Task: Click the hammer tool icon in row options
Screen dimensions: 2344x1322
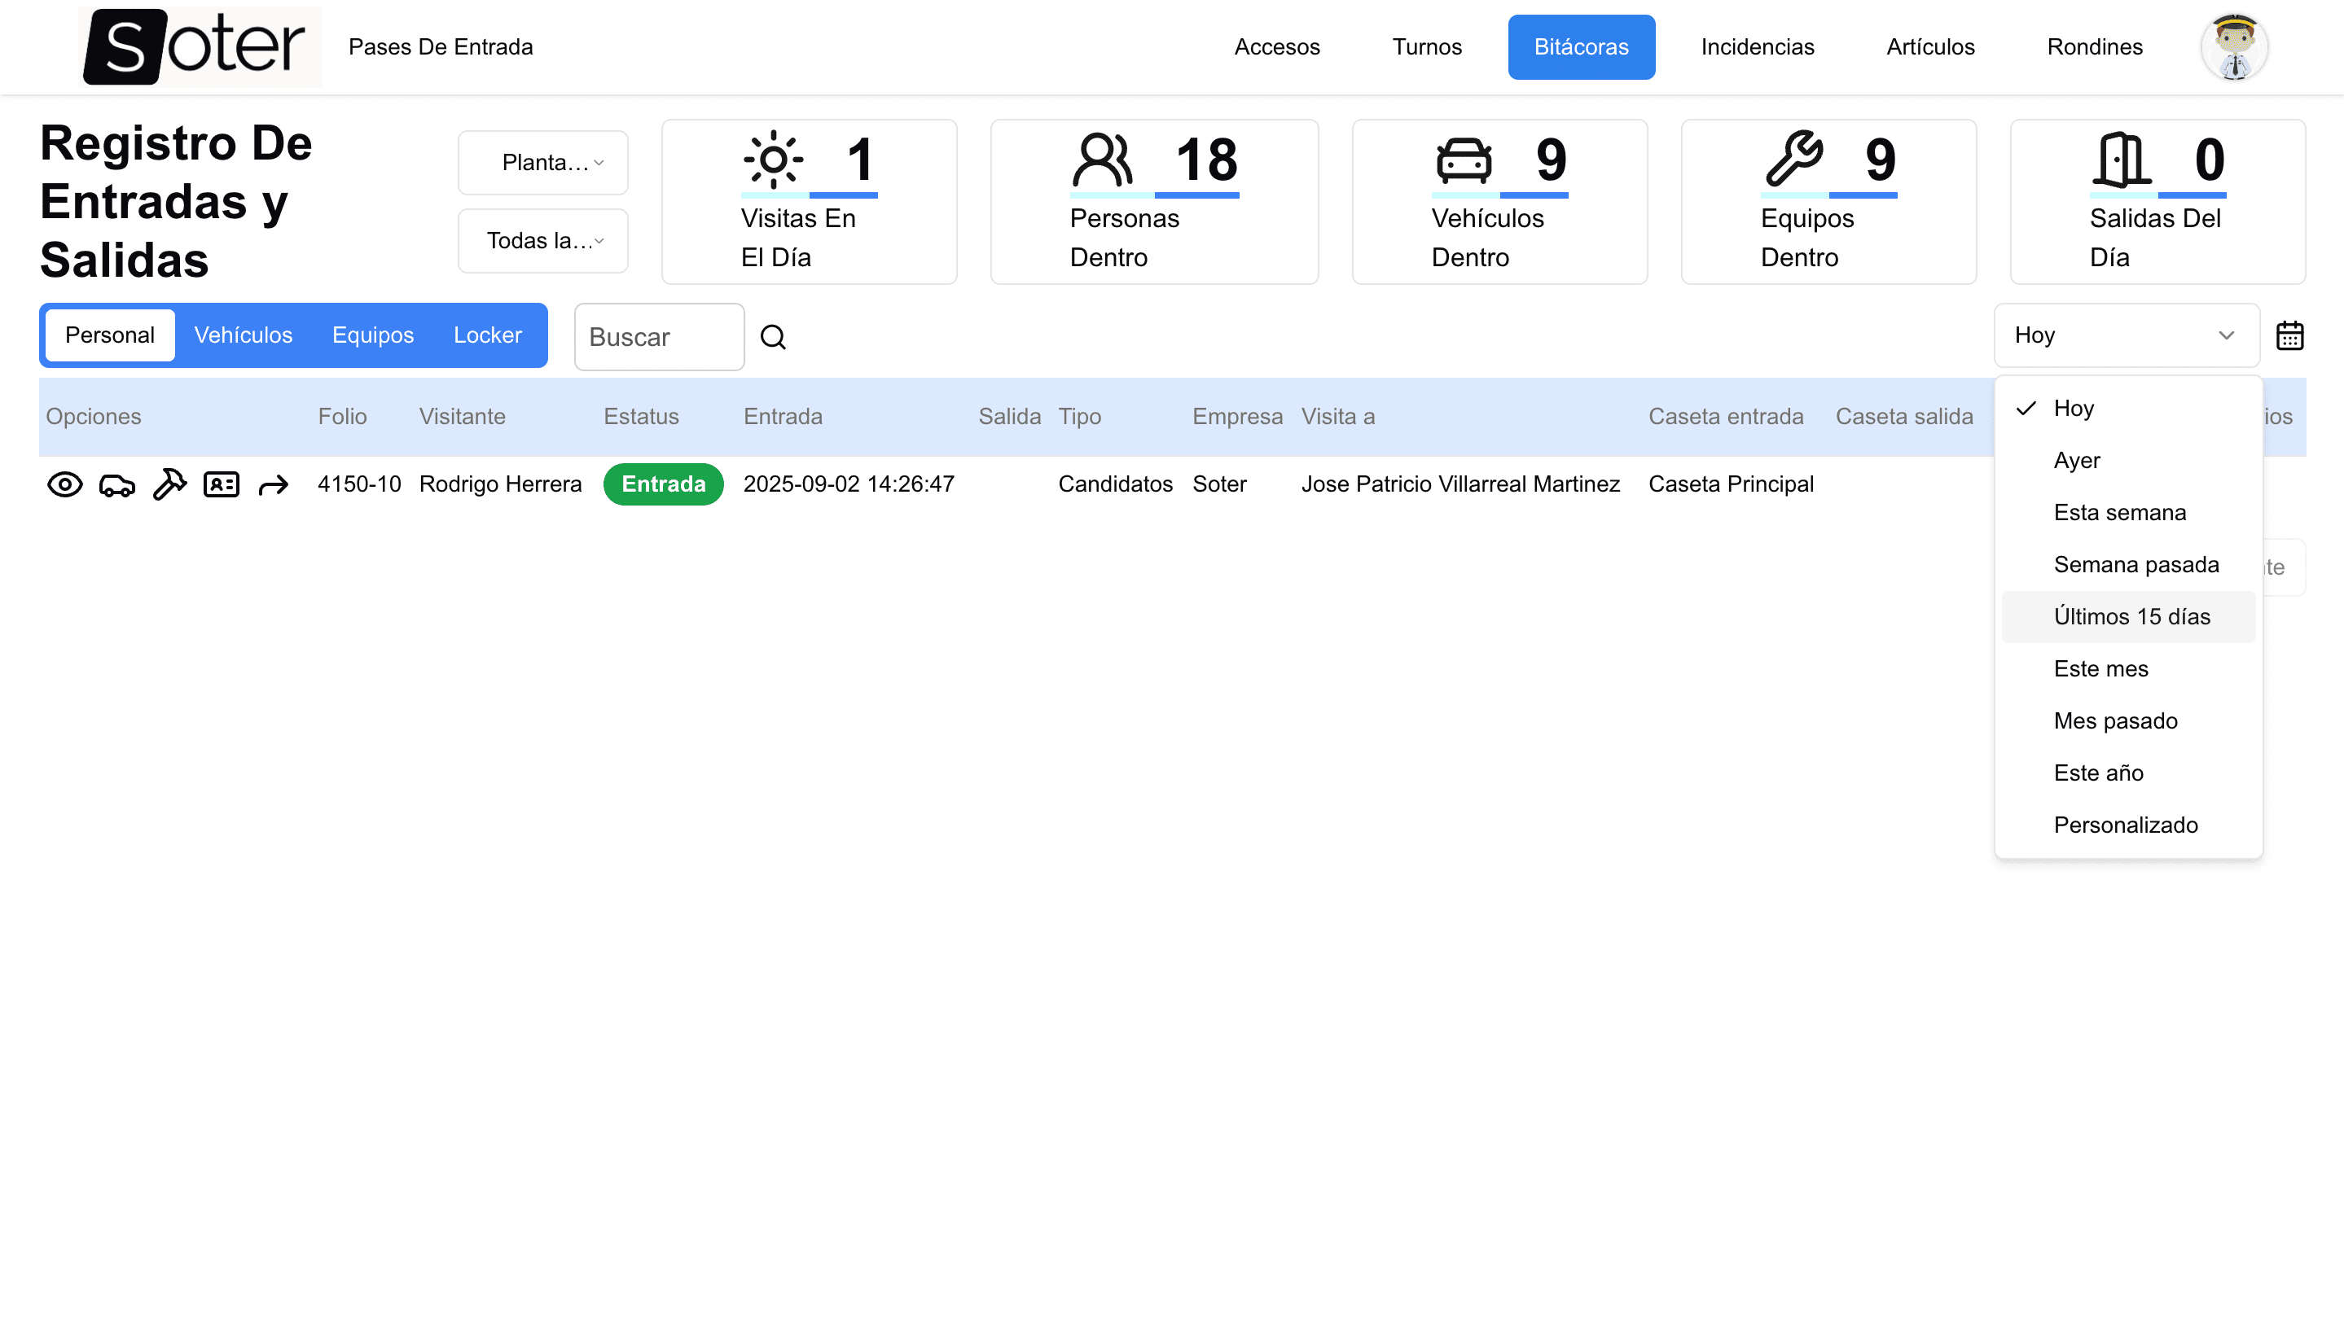Action: coord(169,484)
